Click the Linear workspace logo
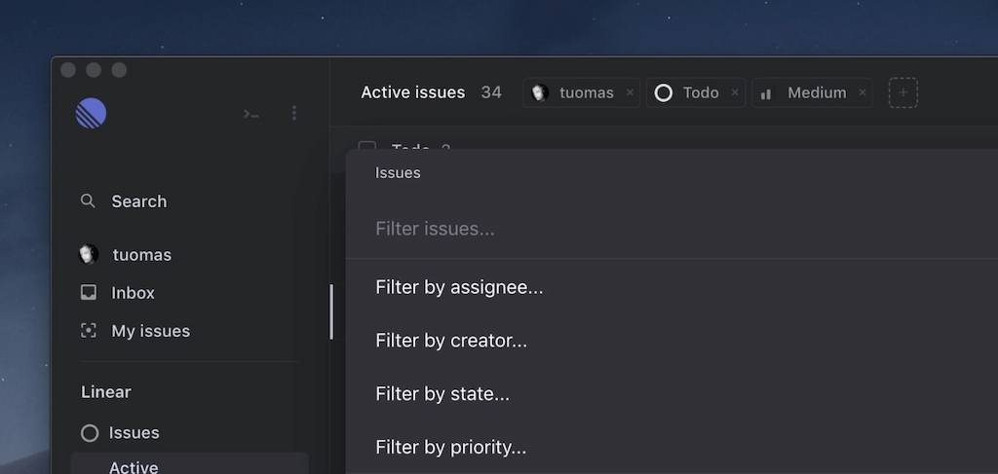The height and width of the screenshot is (474, 998). coord(92,114)
